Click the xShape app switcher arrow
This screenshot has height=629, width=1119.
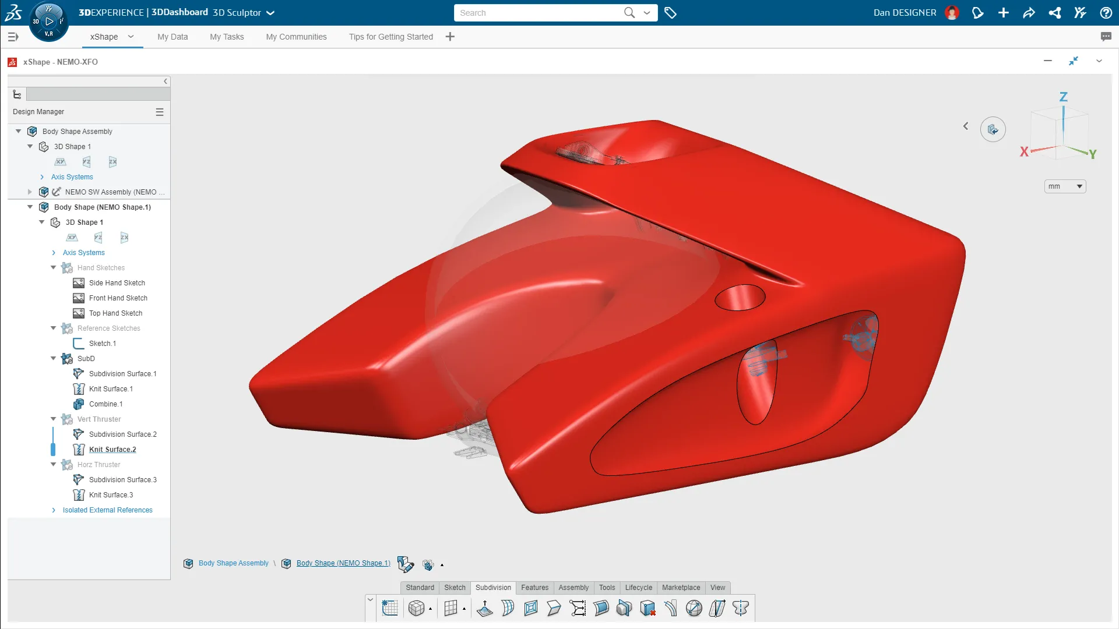(x=132, y=37)
